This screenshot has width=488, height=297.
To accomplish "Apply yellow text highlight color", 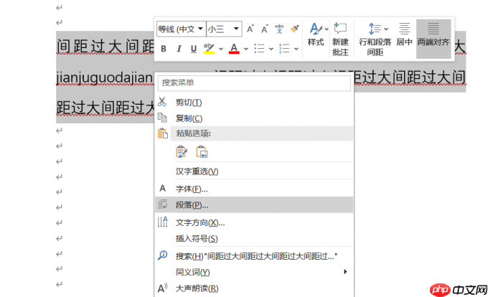I will 209,49.
